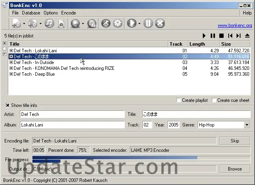The image size is (255, 185).
Task: Click the select-all X box beside the joblist
Action: click(5, 43)
